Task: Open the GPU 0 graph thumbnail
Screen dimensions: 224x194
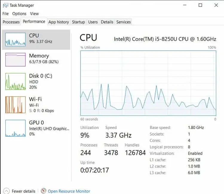Action: [15, 128]
